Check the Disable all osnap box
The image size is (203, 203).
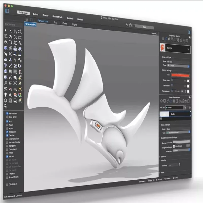7,184
